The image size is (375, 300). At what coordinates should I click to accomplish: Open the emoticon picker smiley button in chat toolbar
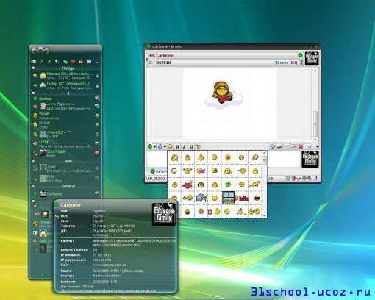(x=170, y=146)
